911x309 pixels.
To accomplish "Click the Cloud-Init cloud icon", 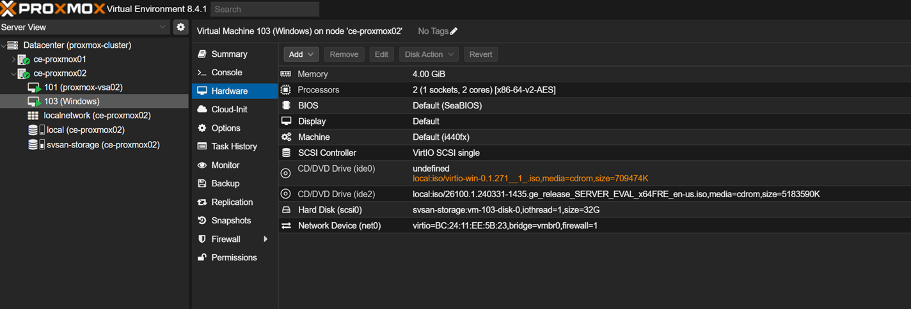I will click(202, 109).
